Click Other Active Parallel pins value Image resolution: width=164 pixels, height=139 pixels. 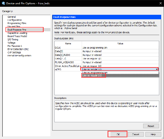click(120, 66)
